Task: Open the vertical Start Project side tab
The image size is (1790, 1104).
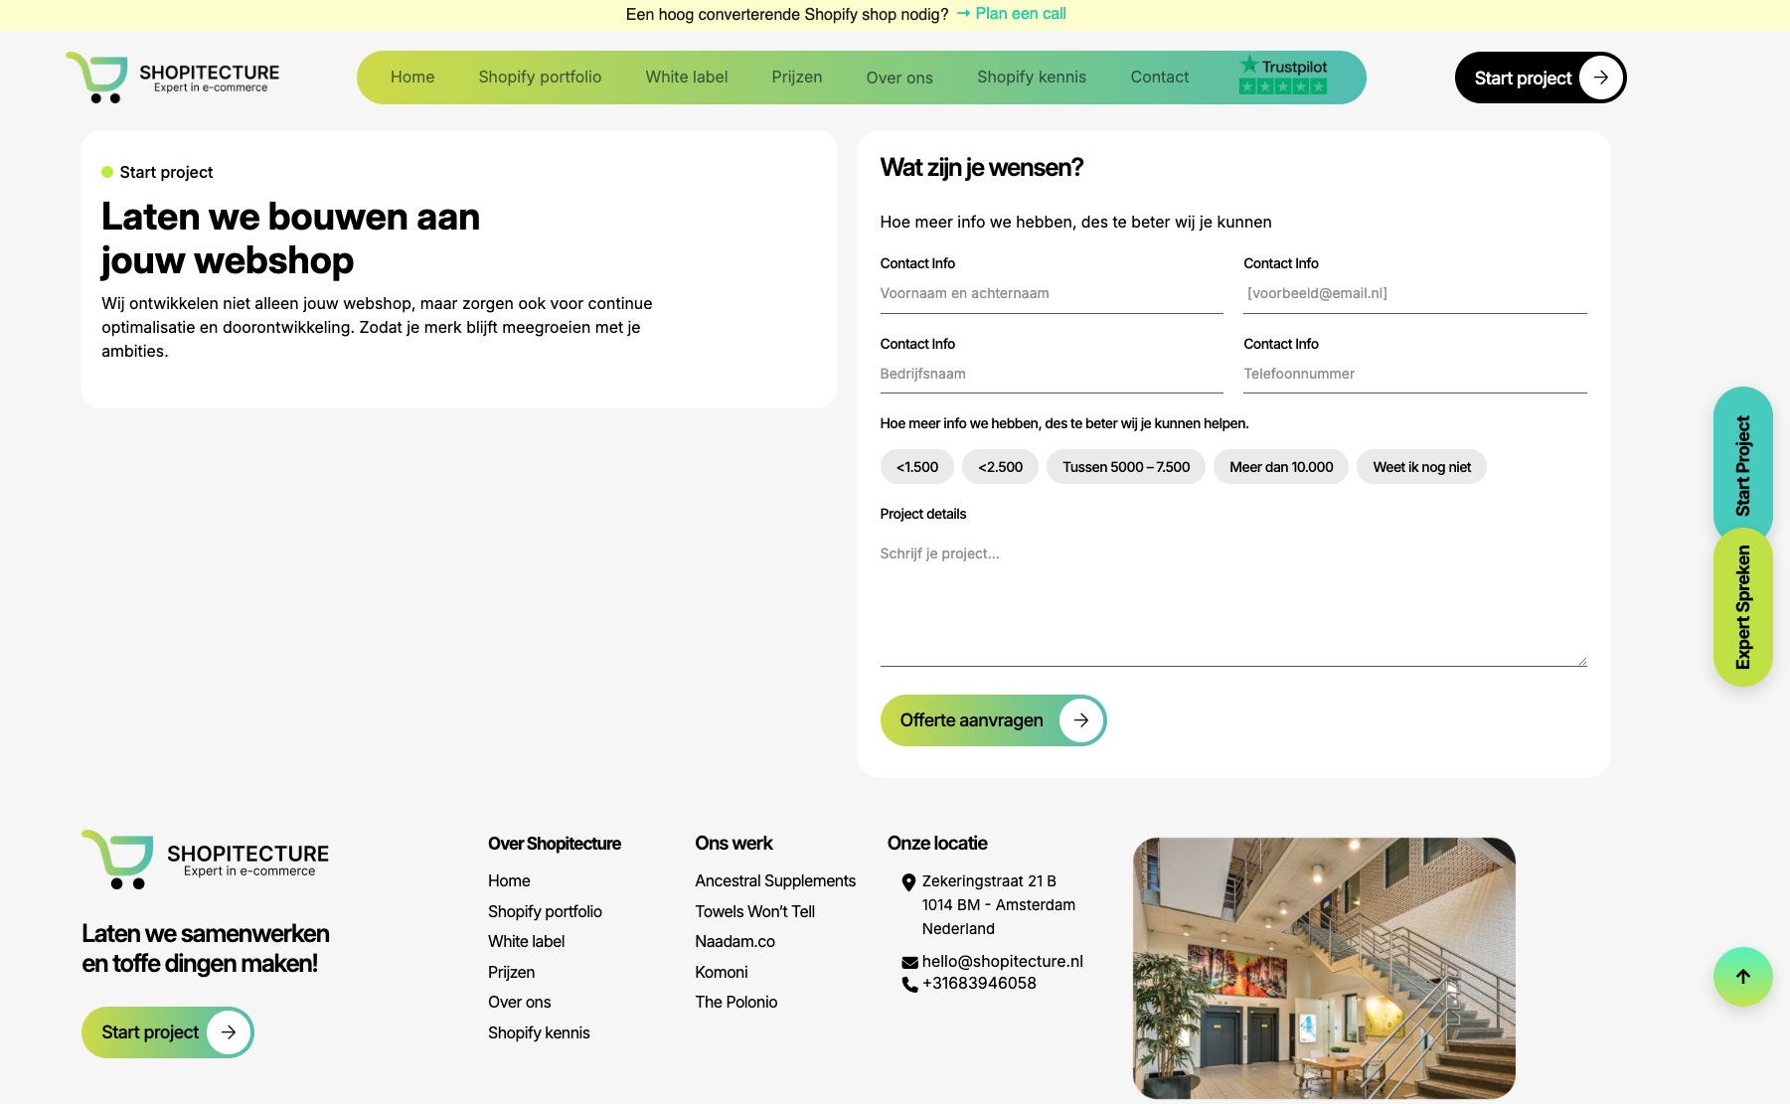Action: pos(1742,465)
